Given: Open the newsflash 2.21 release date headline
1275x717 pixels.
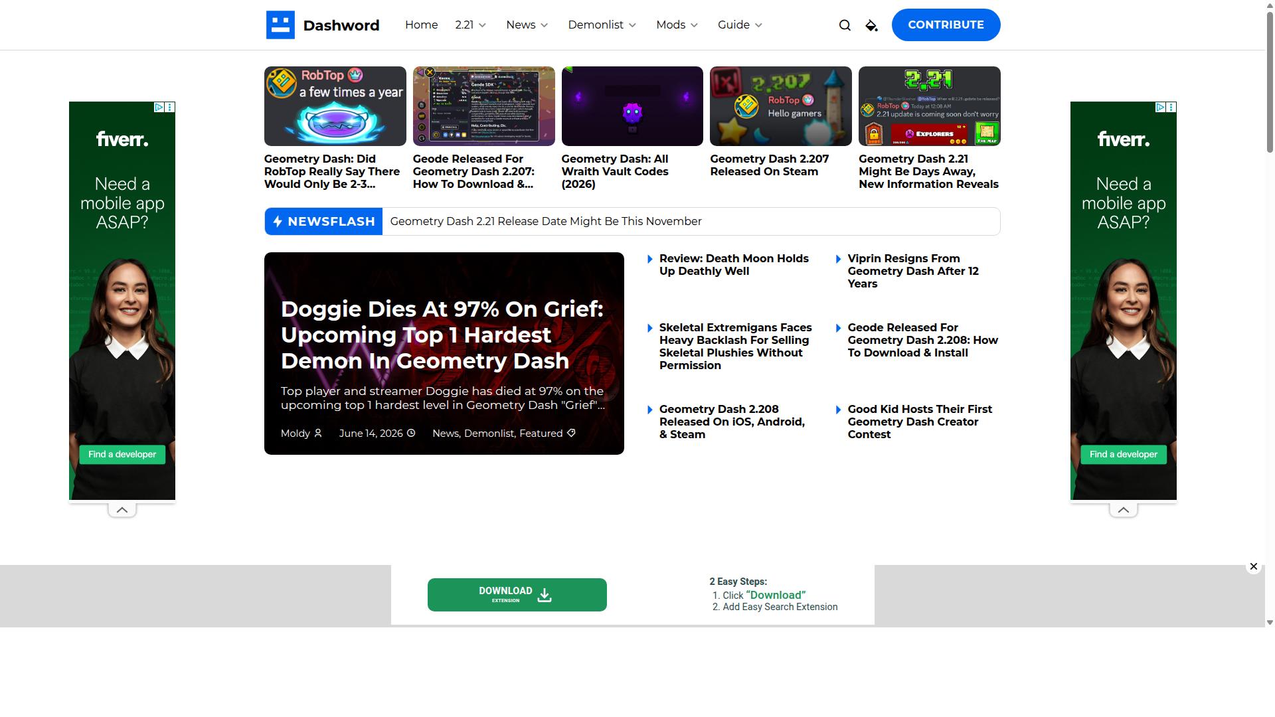Looking at the screenshot, I should 546,221.
